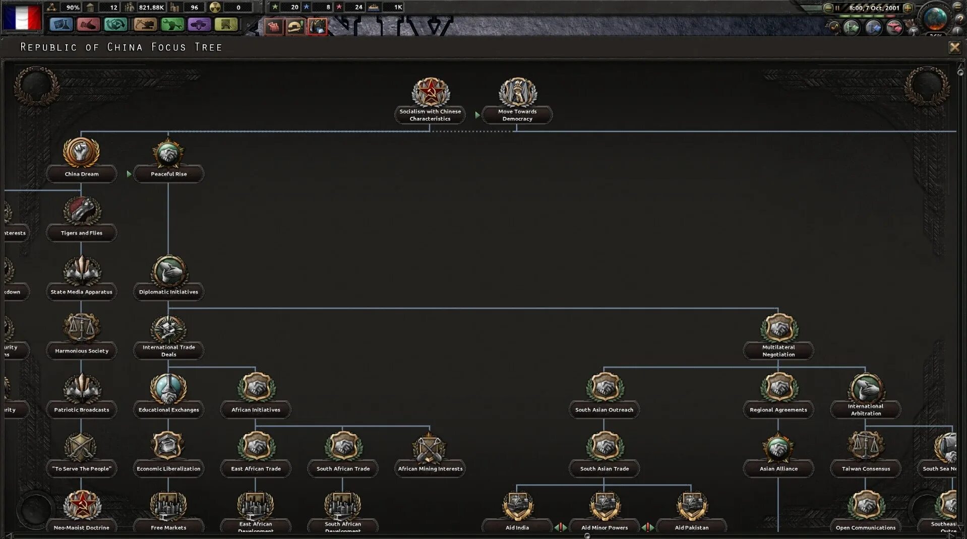Screen dimensions: 967x539
Task: Click the South African Trade focus label
Action: pos(343,468)
